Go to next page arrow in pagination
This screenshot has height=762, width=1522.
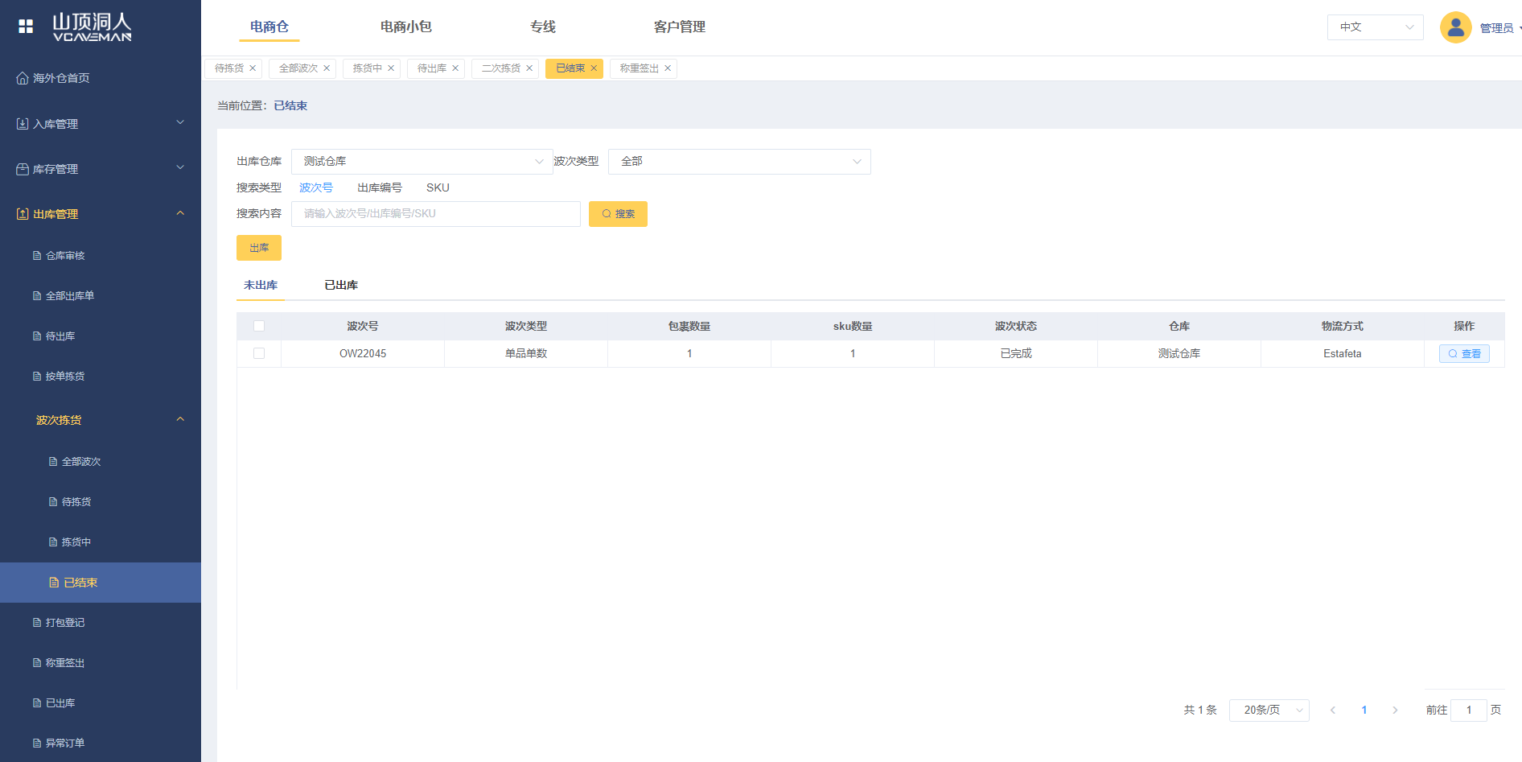[1395, 711]
